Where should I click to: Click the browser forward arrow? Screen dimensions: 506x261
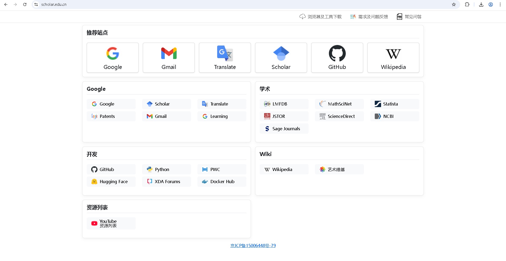[15, 4]
